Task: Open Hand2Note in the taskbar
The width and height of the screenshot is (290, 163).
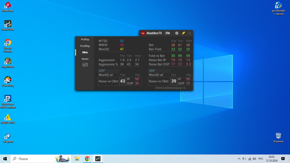Action: coord(98,159)
